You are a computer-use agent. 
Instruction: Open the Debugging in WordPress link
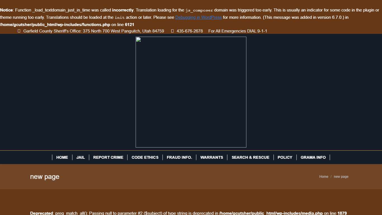[x=198, y=17]
